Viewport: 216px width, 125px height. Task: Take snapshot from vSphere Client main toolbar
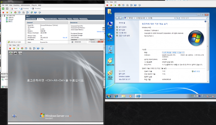point(19,12)
